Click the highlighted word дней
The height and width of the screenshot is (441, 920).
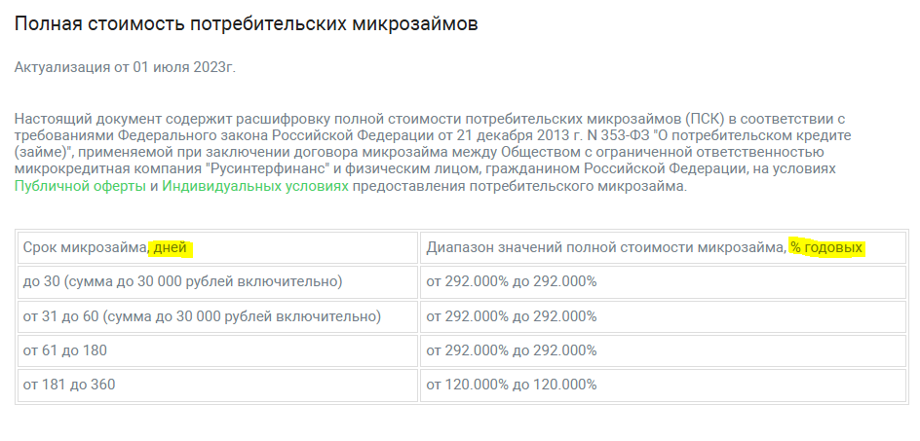click(x=171, y=248)
